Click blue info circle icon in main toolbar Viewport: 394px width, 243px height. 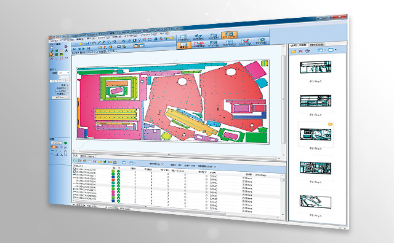point(134,40)
